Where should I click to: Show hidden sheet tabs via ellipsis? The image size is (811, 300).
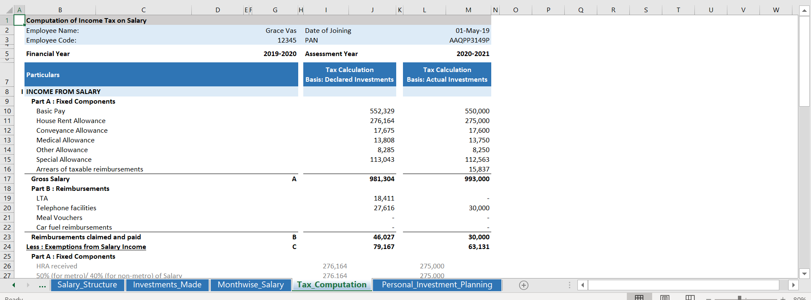point(42,286)
